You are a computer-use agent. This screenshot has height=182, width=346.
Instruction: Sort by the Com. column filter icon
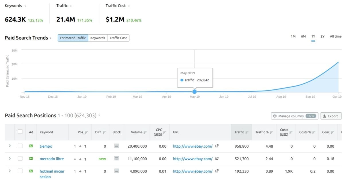[333, 132]
